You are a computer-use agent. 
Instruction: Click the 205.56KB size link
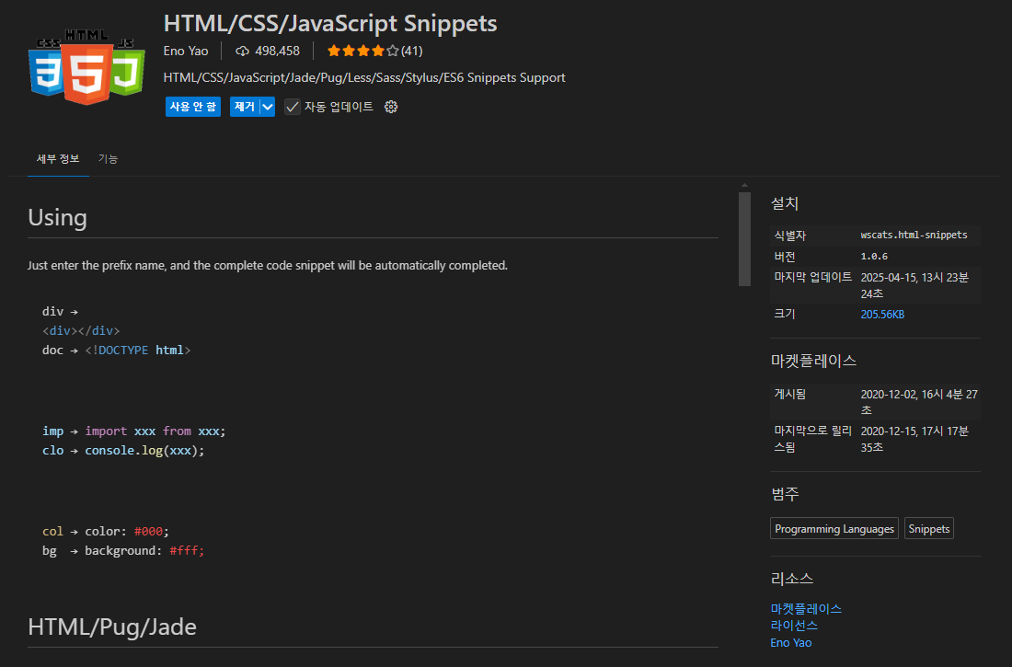coord(882,315)
